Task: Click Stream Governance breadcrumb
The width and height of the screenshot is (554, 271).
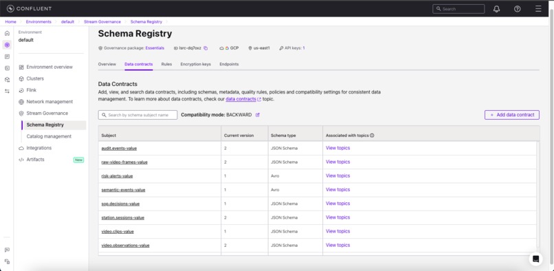Action: [102, 22]
